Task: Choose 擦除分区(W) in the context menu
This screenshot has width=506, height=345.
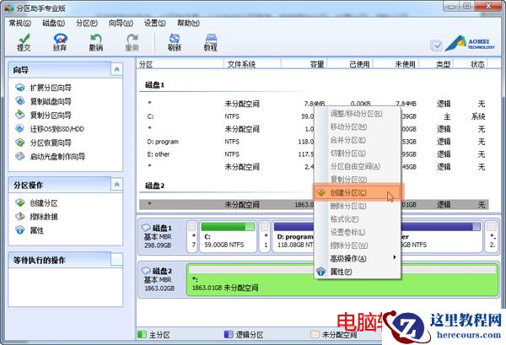Action: (x=358, y=245)
